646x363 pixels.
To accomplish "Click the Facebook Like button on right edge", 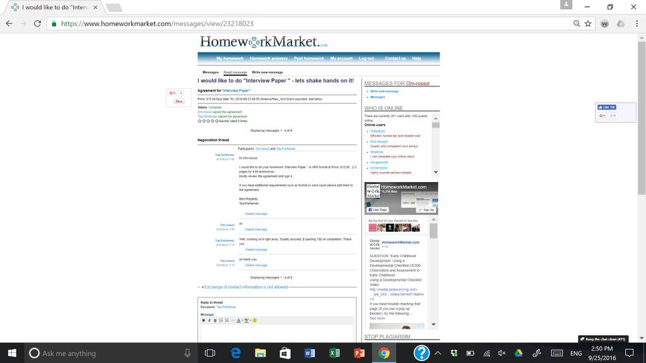I will 607,107.
